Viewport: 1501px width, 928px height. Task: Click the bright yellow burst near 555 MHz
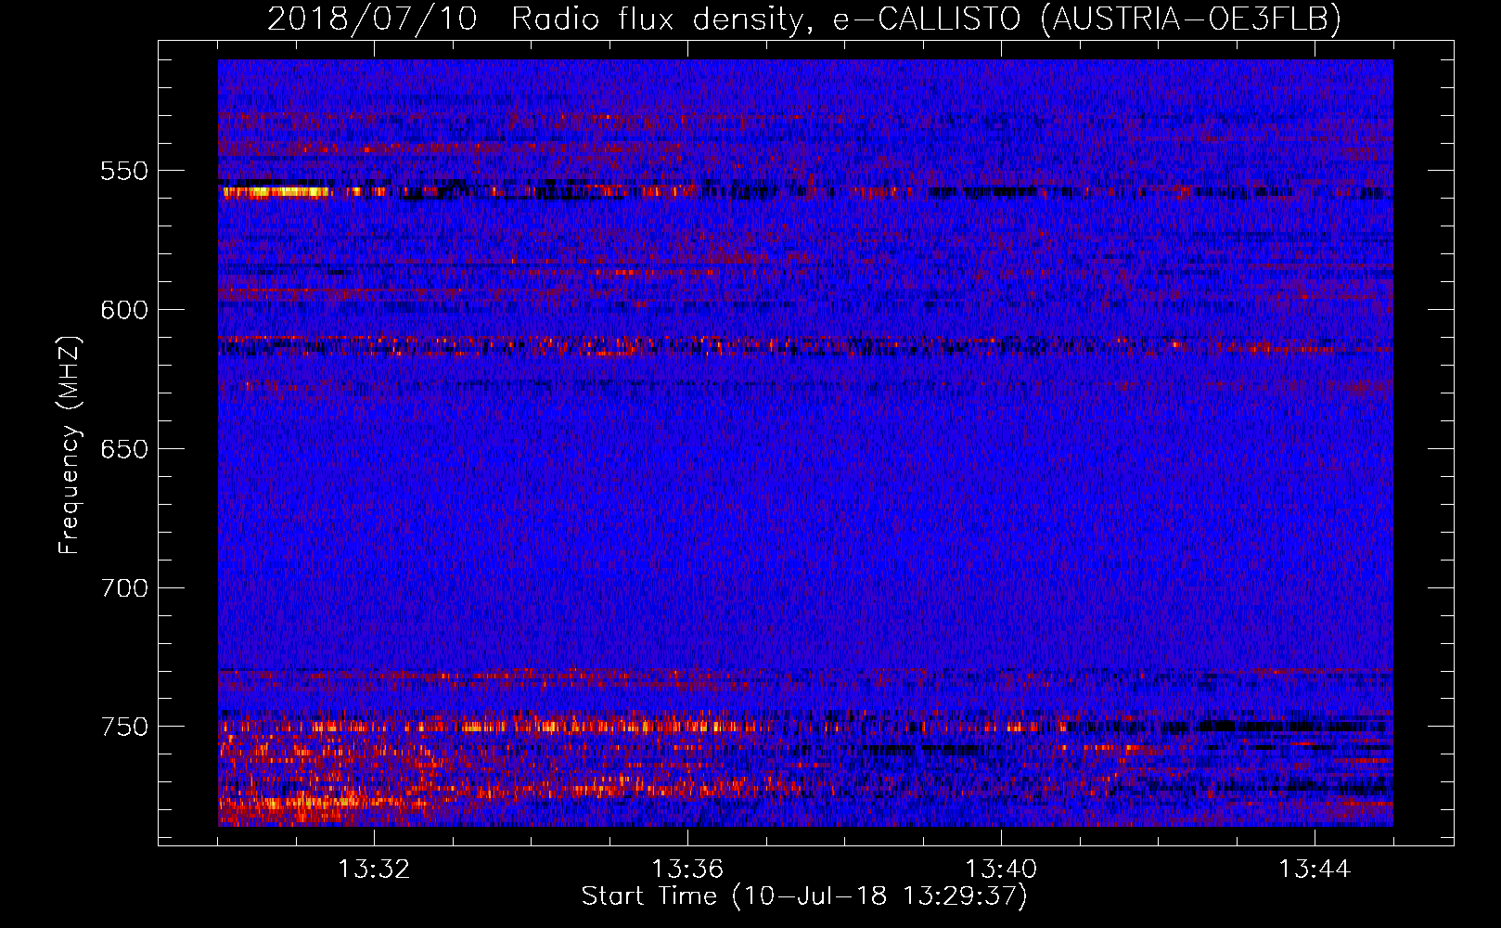coord(277,192)
